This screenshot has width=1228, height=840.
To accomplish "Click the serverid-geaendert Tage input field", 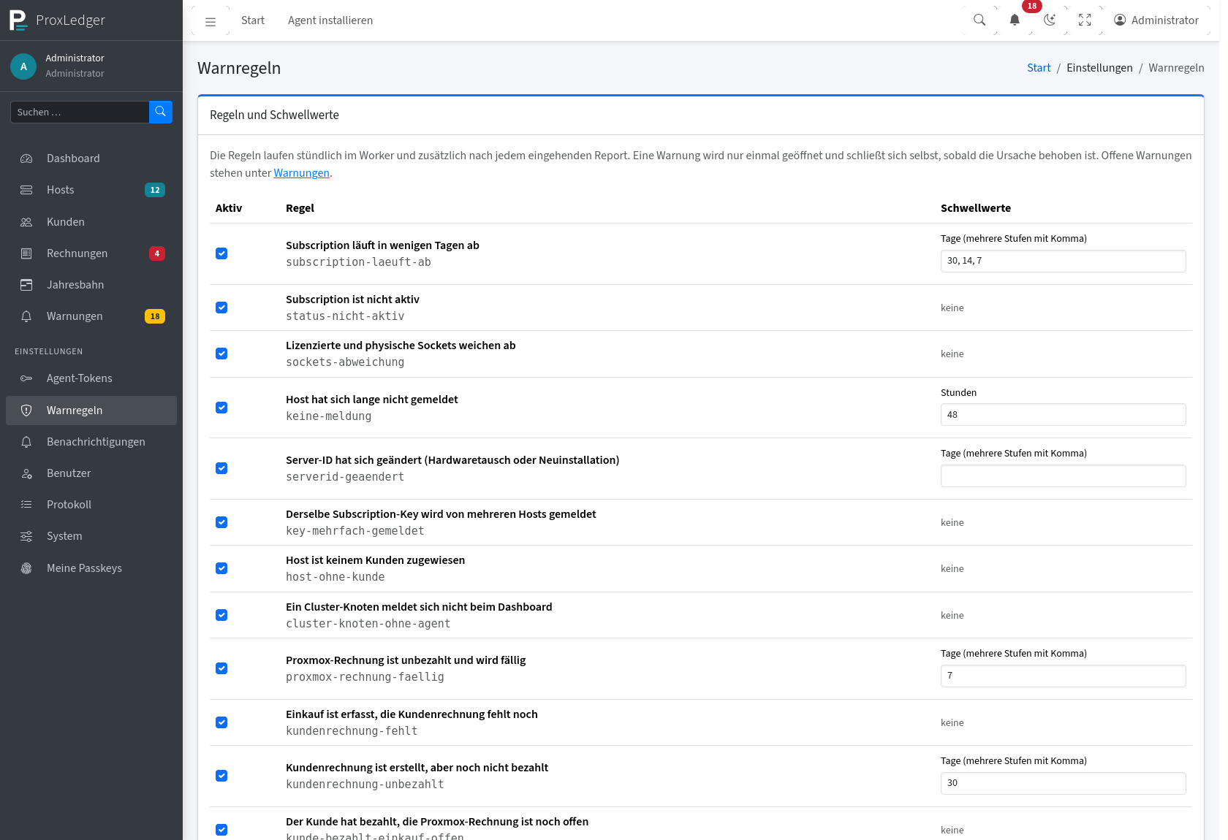I will 1063,476.
